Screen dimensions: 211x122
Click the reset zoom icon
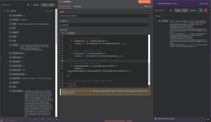(49, 120)
